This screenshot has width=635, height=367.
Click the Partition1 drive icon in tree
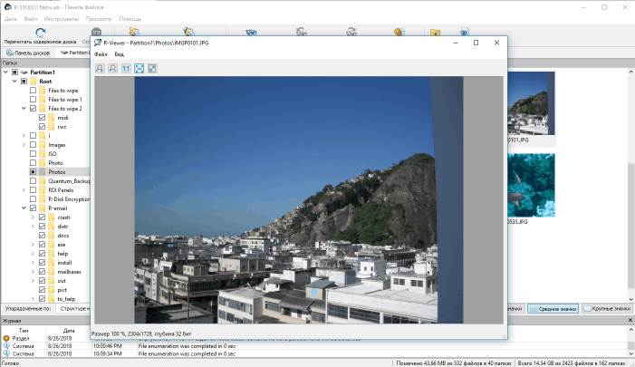[24, 72]
